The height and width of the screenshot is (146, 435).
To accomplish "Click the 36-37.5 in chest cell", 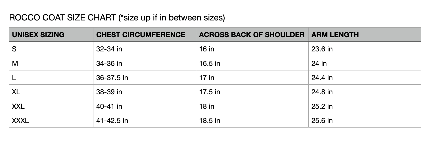I will click(x=112, y=78).
